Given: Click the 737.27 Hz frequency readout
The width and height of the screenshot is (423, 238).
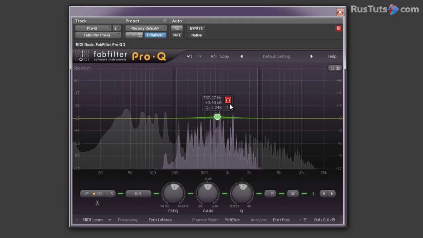Looking at the screenshot, I should (x=212, y=98).
